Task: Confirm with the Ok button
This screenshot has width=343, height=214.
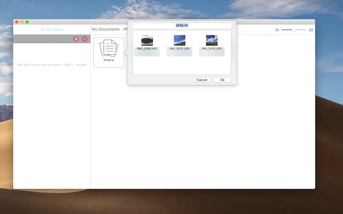Action: pos(222,80)
